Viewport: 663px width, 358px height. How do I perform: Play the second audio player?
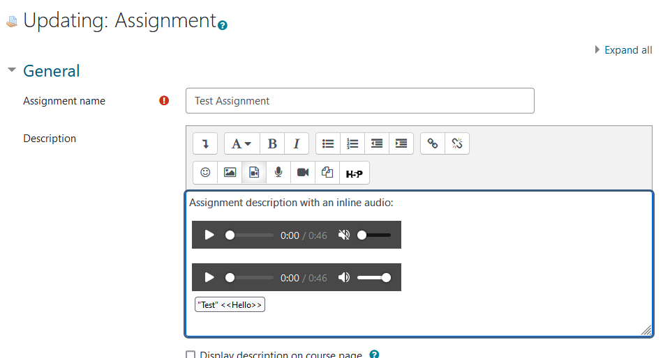tap(209, 277)
